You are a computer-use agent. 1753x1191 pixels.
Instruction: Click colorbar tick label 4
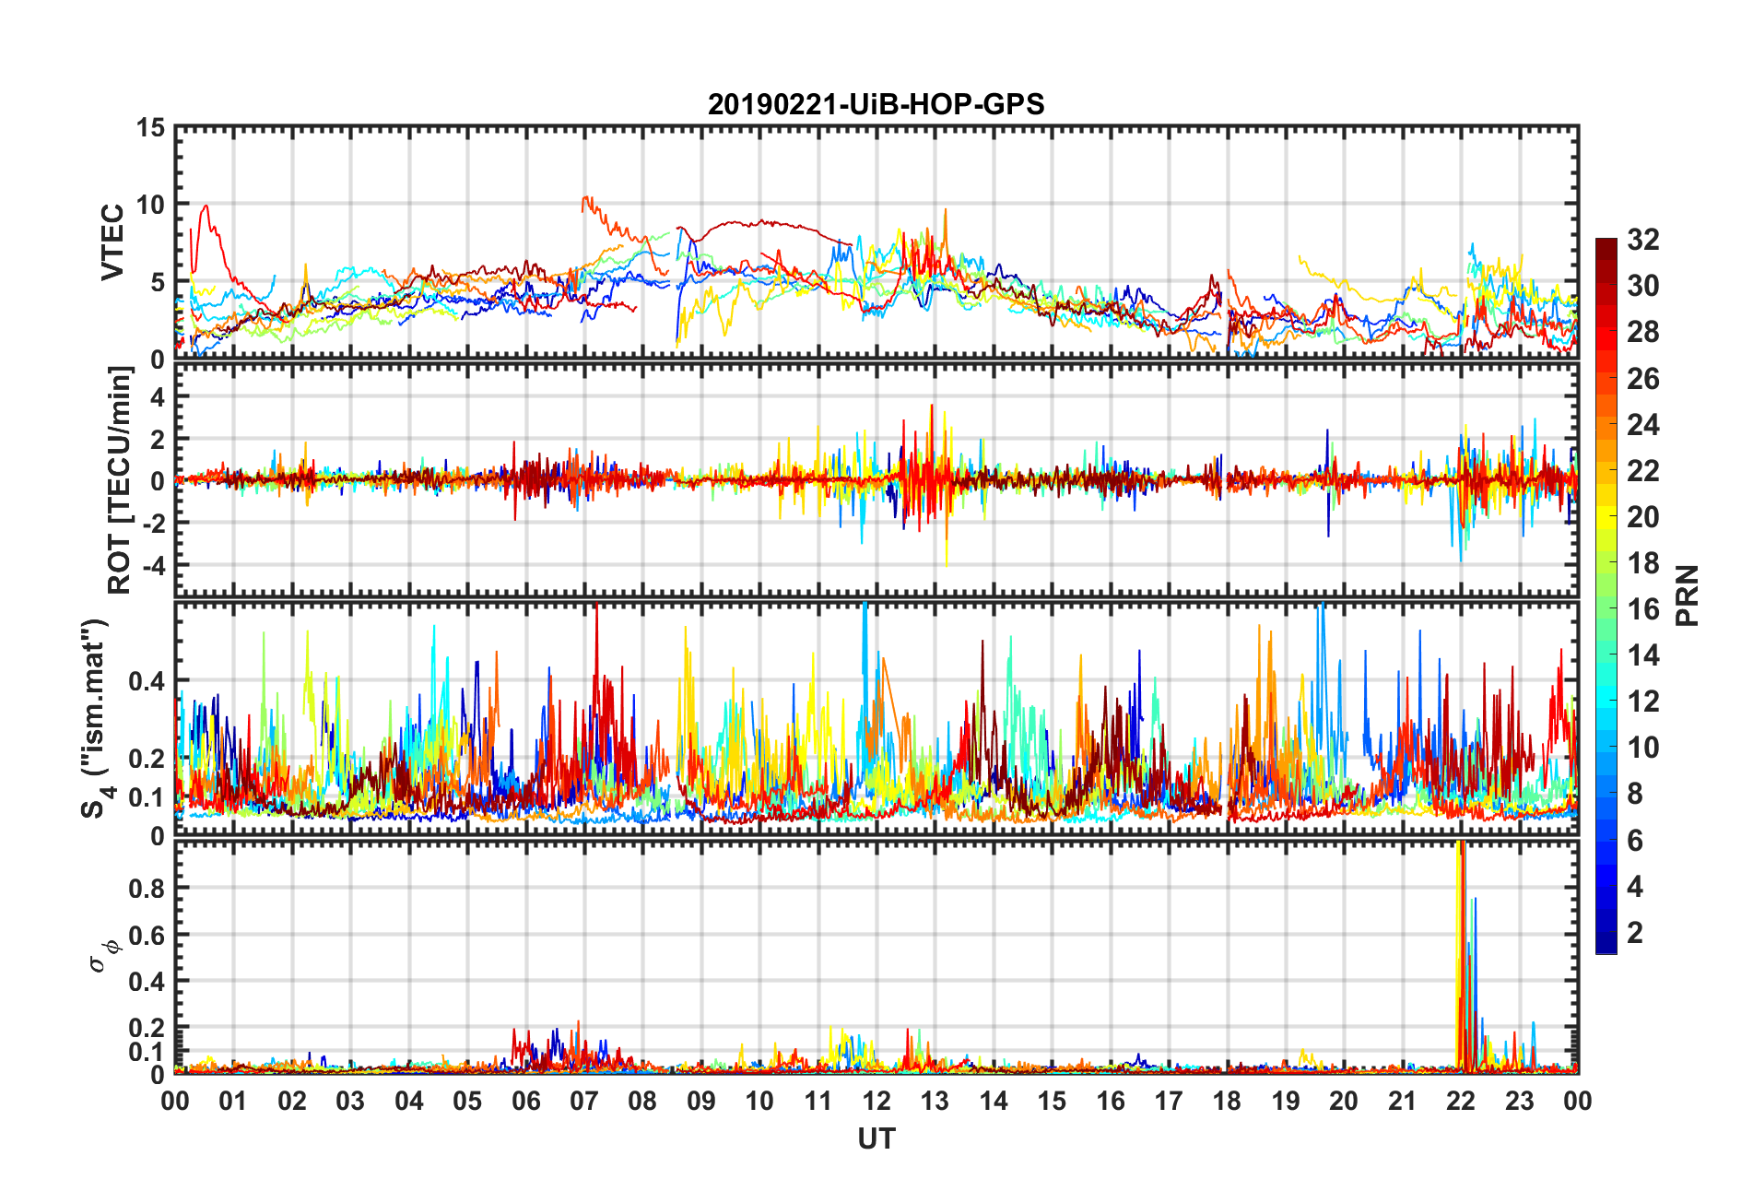coord(1635,886)
